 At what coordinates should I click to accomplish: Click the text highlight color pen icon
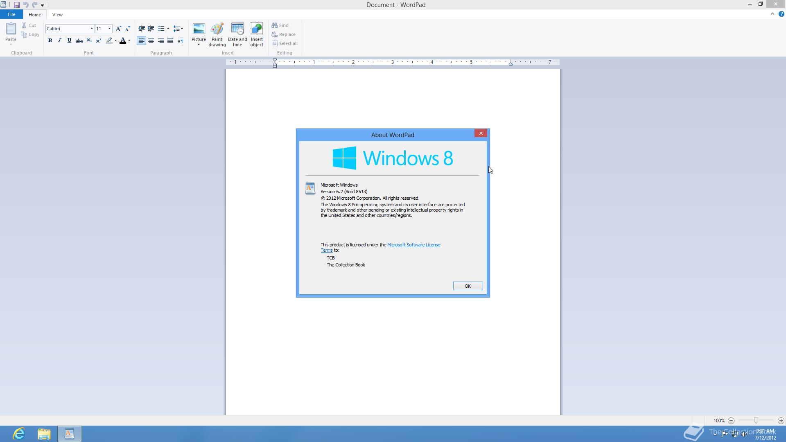point(109,41)
